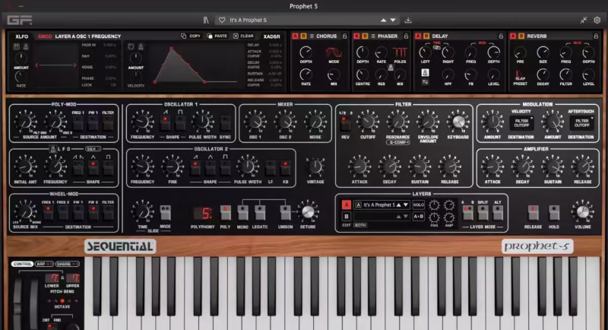The image size is (608, 330).
Task: Toggle the Reverb lock icon
Action: [596, 36]
